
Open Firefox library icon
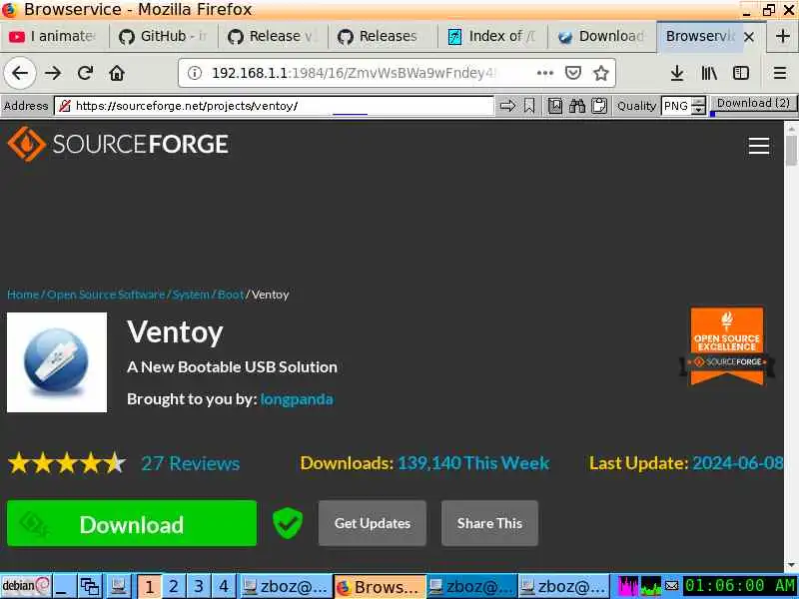click(709, 73)
